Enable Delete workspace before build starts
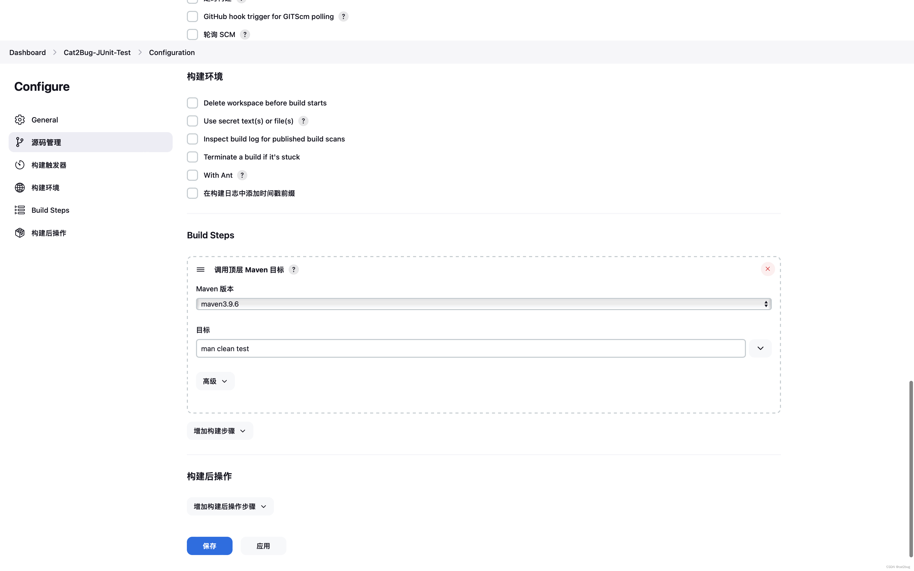914x571 pixels. (192, 103)
